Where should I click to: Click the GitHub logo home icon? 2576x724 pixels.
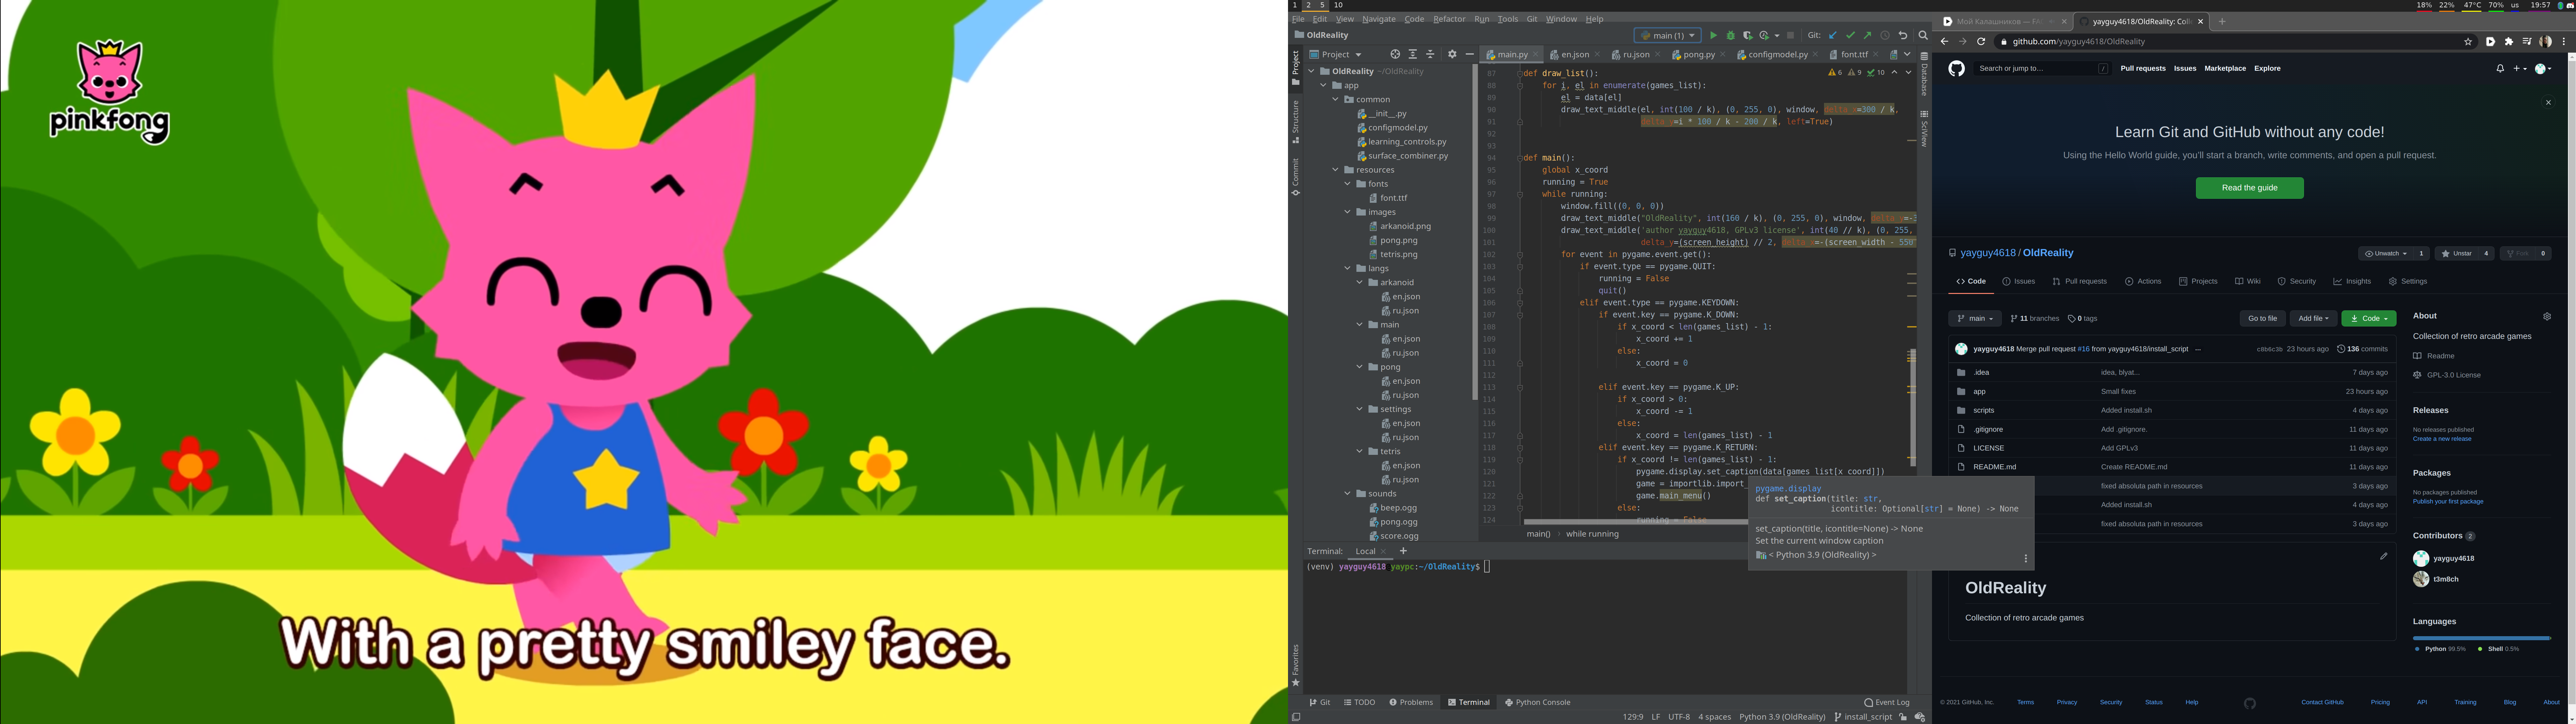coord(1956,68)
